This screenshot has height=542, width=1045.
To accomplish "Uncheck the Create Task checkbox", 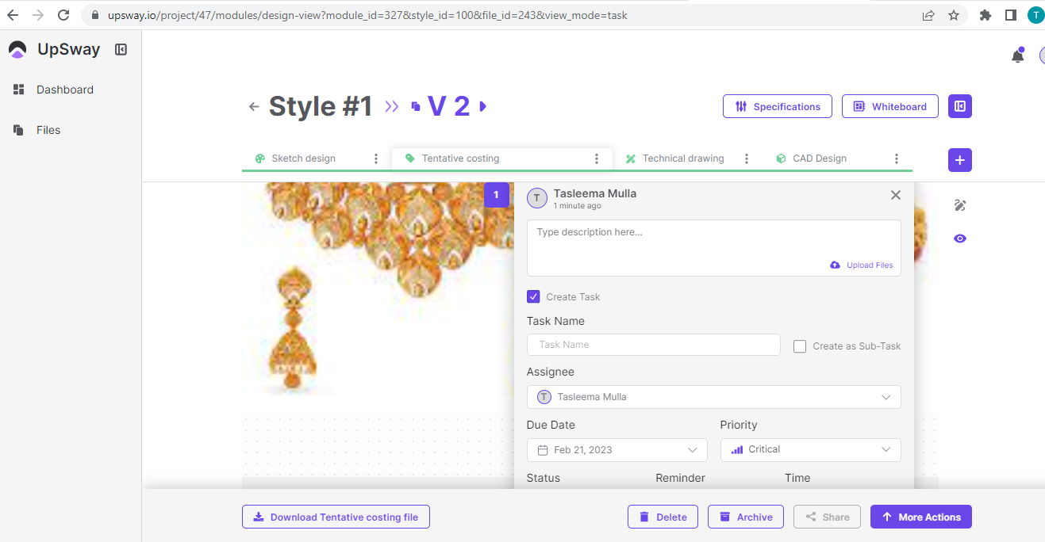I will [x=533, y=296].
